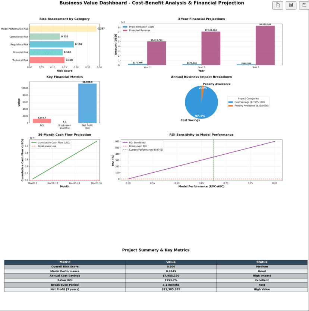Toggle the ROI Sensitivity legend entry
The image size is (309, 311).
coord(141,142)
